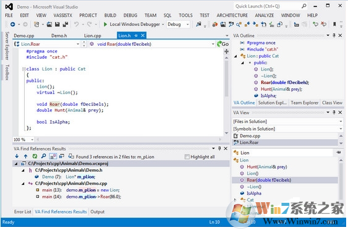
Task: Open the VASSISTX menu
Action: pyautogui.click(x=63, y=15)
